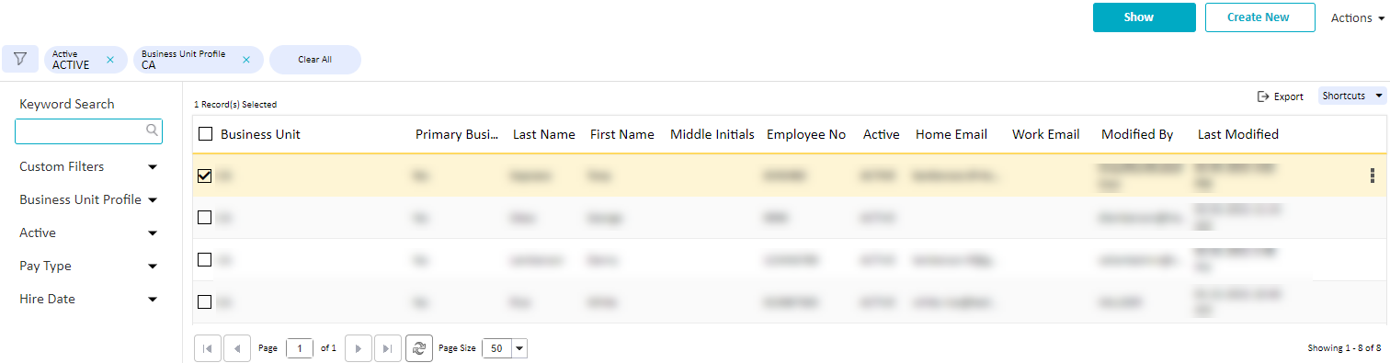Click the '1 Record(s) Selected' text
1390x363 pixels.
[x=235, y=105]
